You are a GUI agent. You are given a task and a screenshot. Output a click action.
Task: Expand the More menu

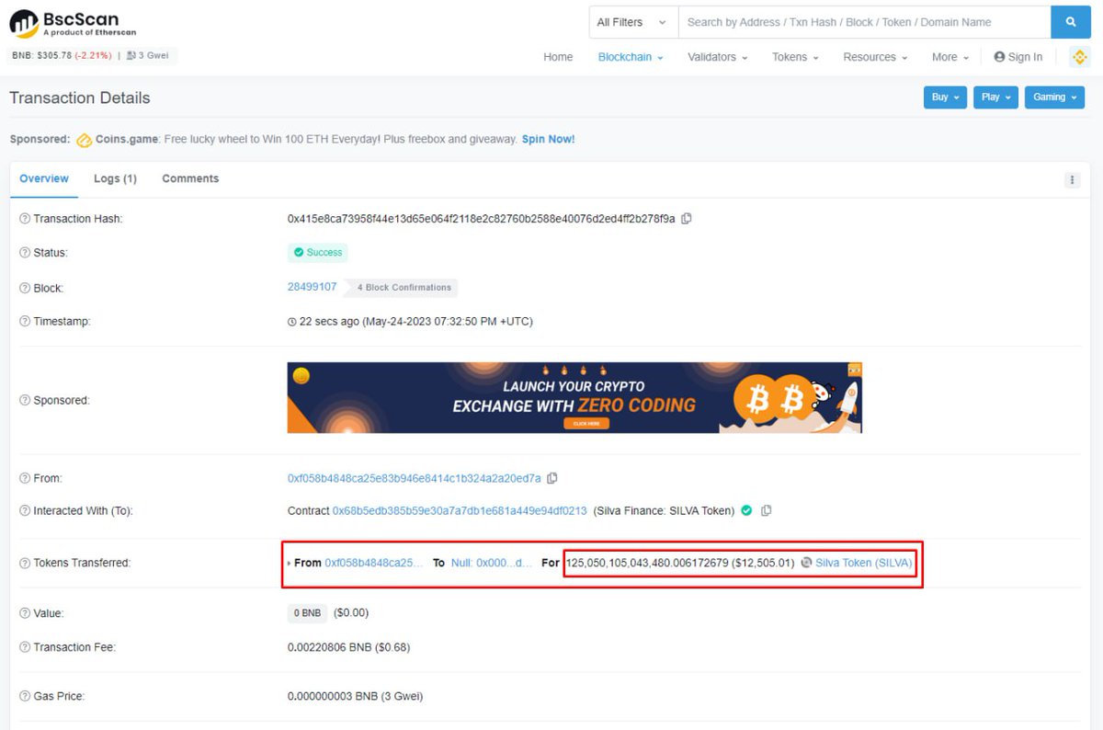[x=950, y=57]
